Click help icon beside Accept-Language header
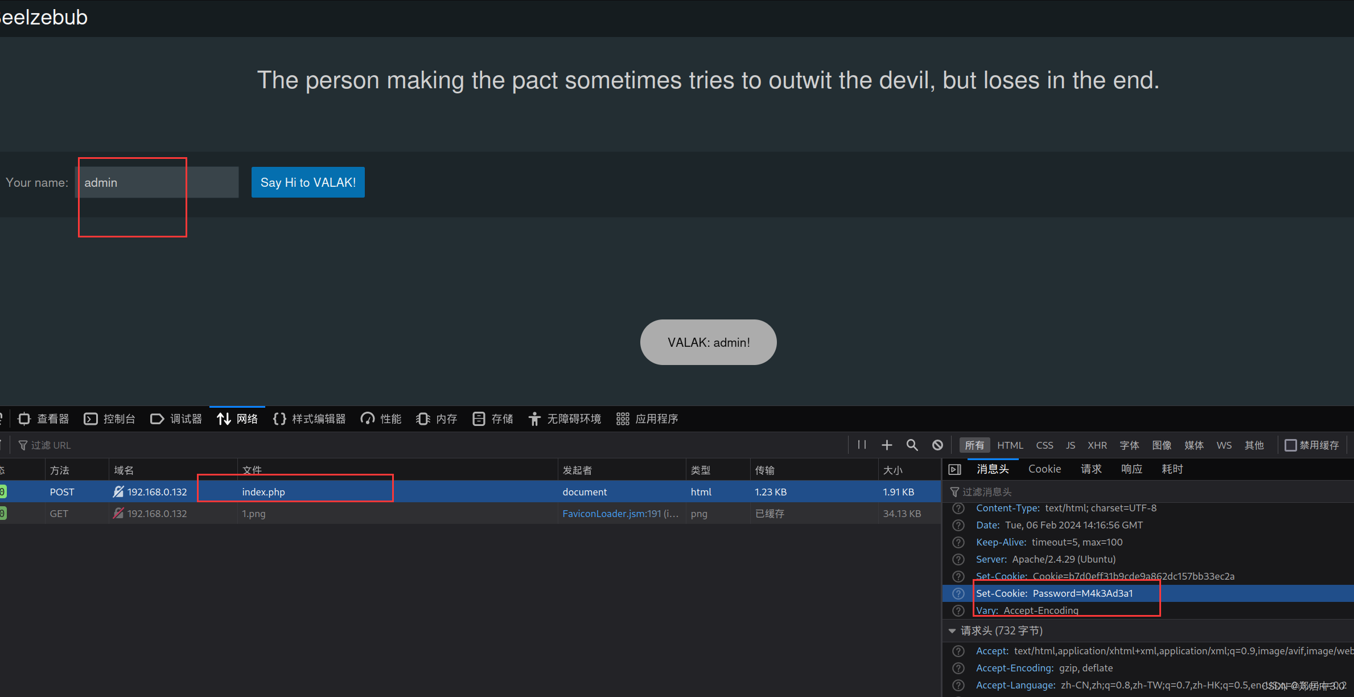The width and height of the screenshot is (1354, 697). (959, 686)
